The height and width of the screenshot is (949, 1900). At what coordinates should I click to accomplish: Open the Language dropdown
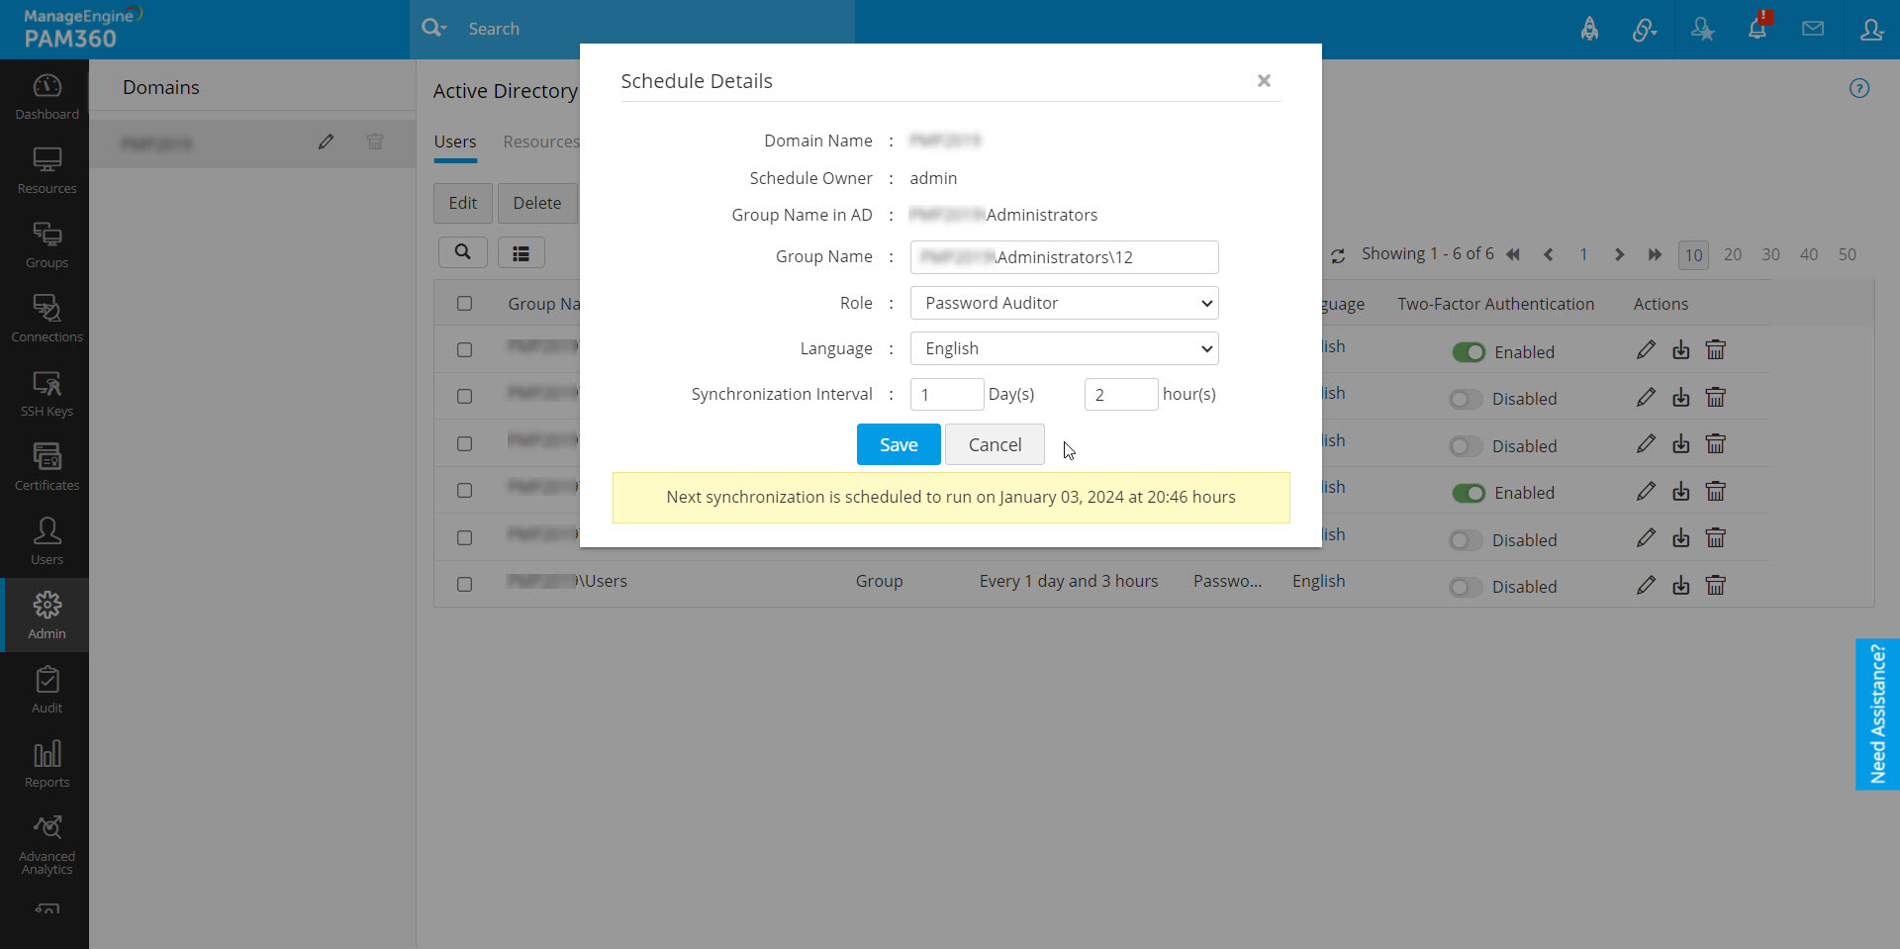pos(1064,348)
